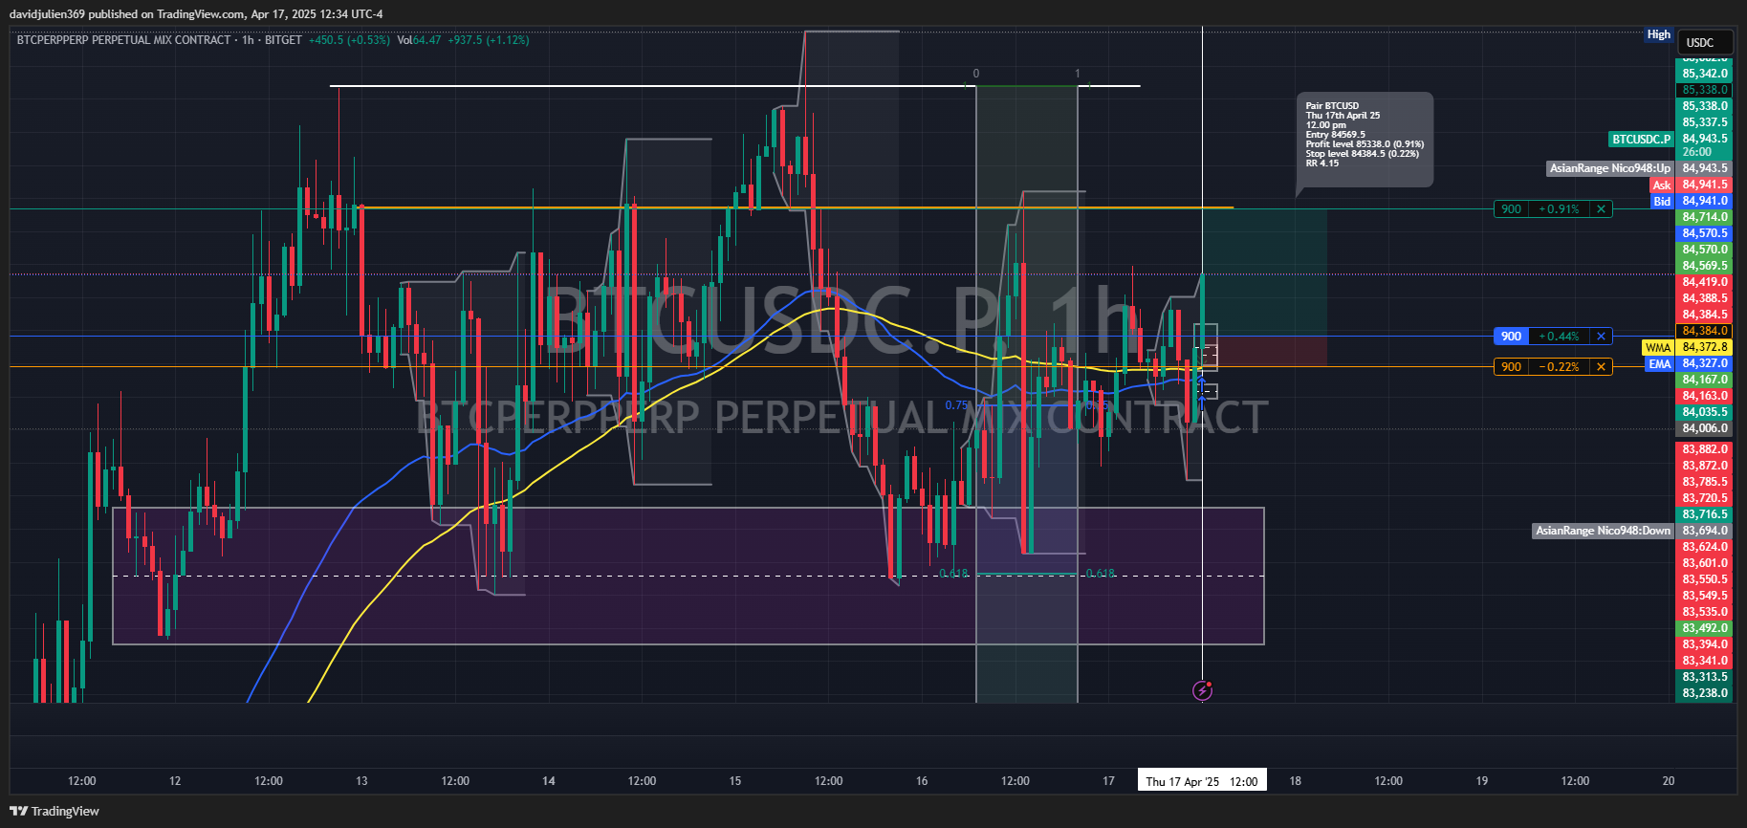Click date 18 on the time axis
1747x828 pixels.
(1295, 781)
